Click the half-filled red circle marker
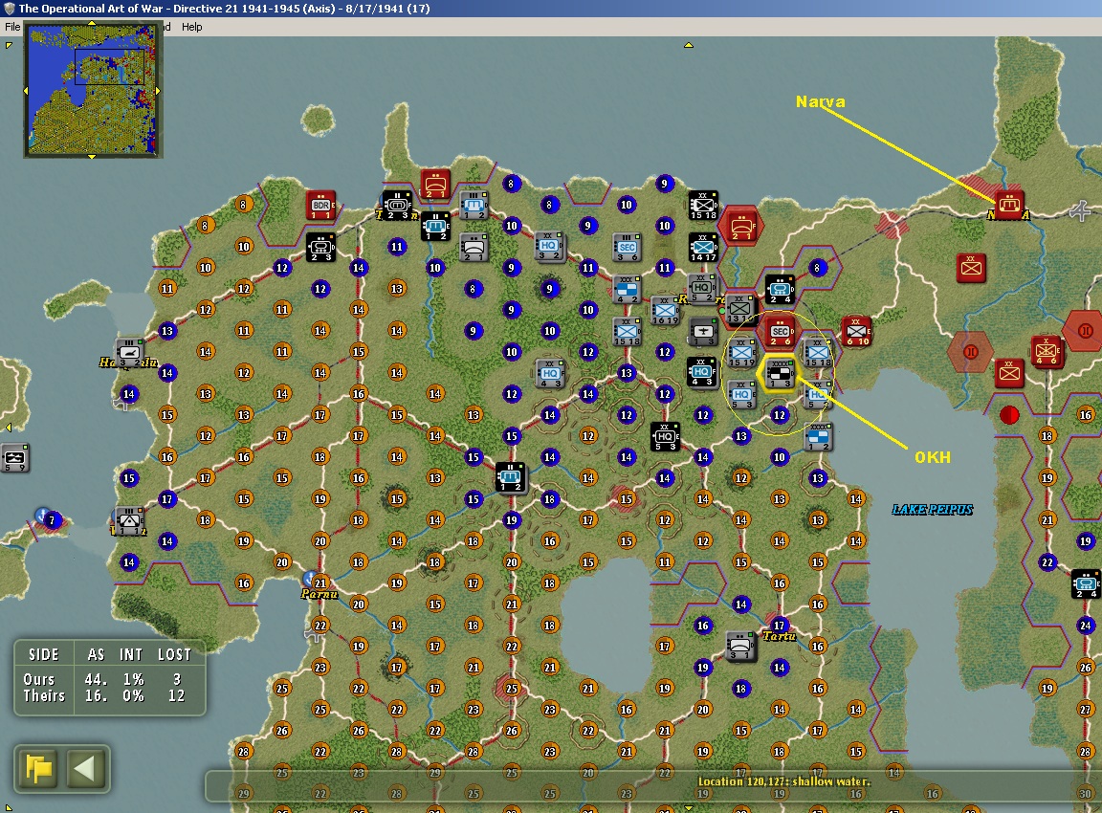This screenshot has height=813, width=1102. click(1009, 415)
